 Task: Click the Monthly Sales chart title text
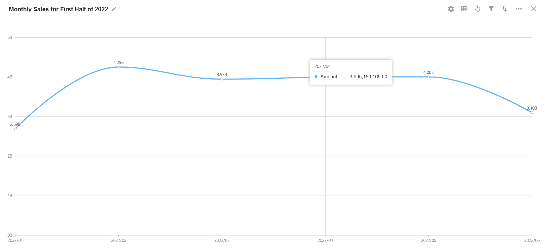pyautogui.click(x=59, y=9)
